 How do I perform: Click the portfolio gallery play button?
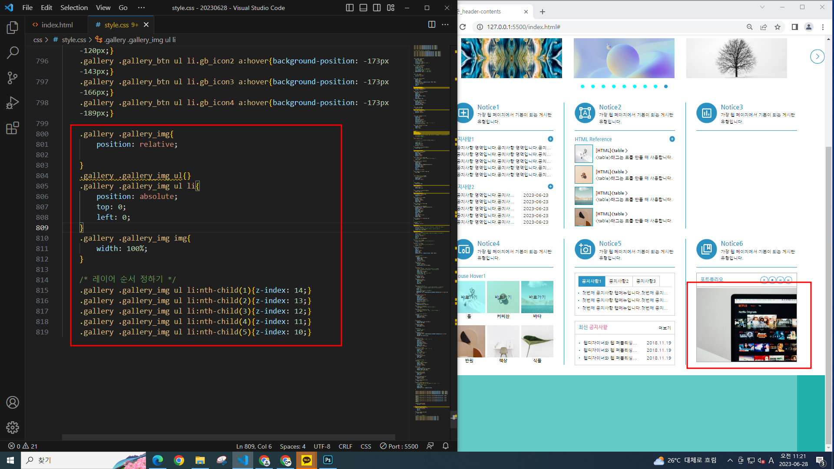tap(764, 280)
